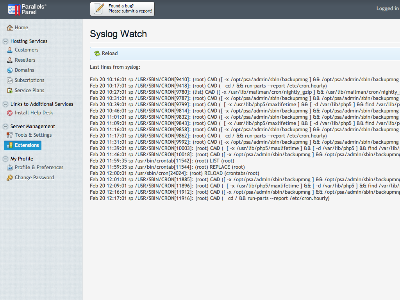Click the Customers user icon
400x300 pixels.
[9, 50]
